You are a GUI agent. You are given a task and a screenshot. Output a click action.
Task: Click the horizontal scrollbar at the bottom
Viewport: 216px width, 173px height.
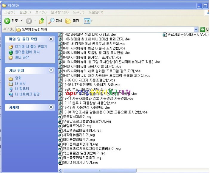tap(131, 170)
